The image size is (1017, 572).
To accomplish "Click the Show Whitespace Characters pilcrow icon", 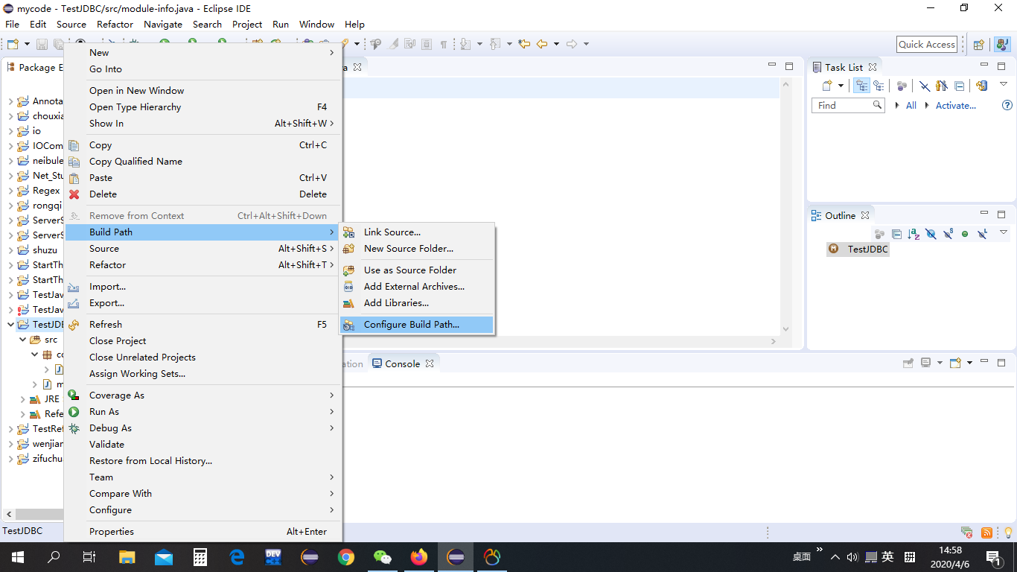I will coord(444,44).
